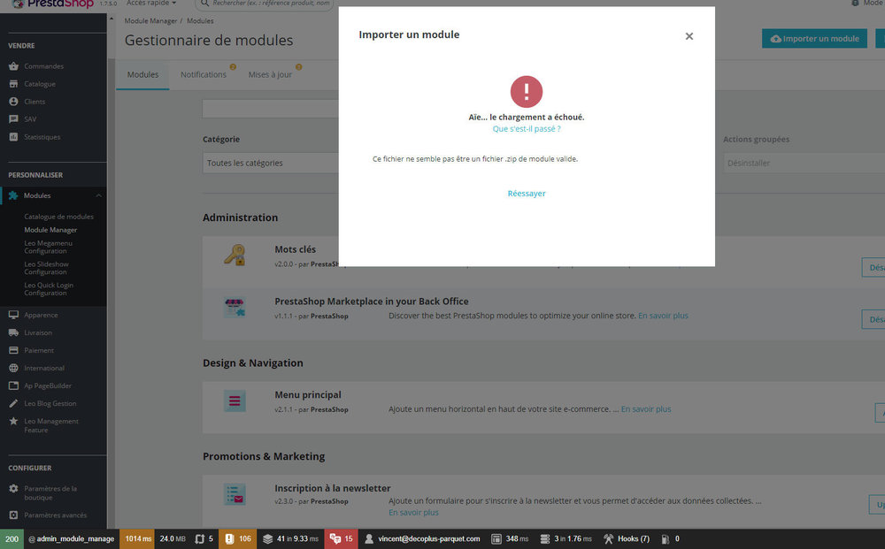885x549 pixels.
Task: Close the Importer un module dialog
Action: (x=689, y=36)
